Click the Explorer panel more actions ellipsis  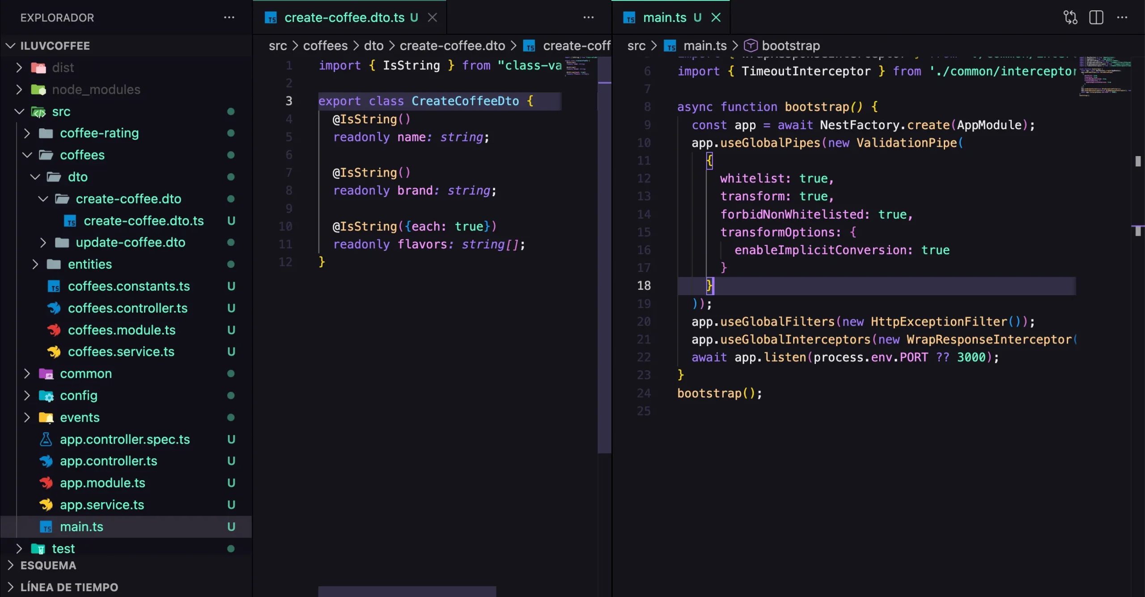point(229,17)
